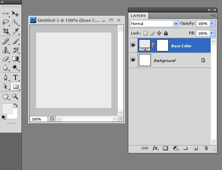This screenshot has height=170, width=222.
Task: Open the foreground color swatch
Action: click(x=8, y=109)
